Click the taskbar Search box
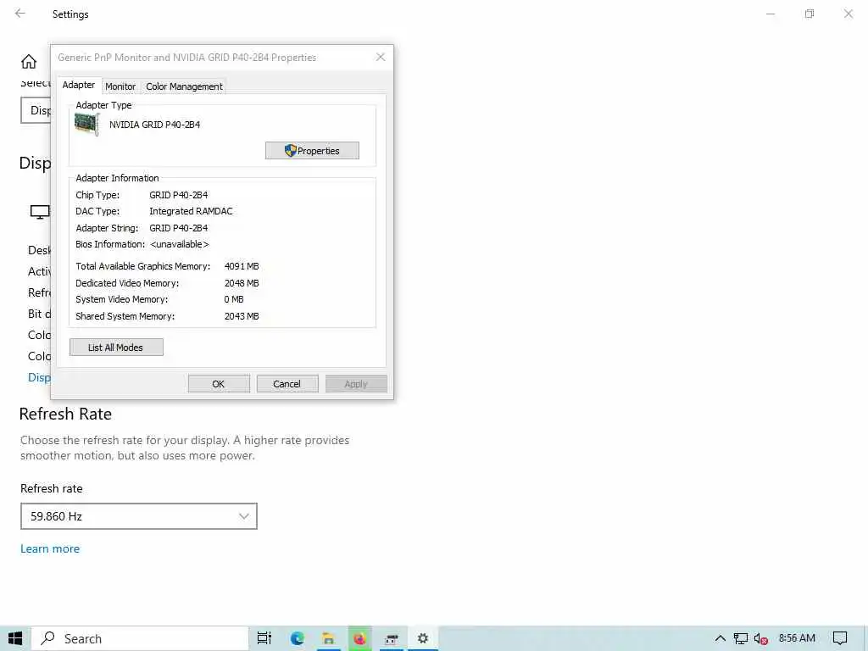This screenshot has width=868, height=651. click(x=140, y=638)
